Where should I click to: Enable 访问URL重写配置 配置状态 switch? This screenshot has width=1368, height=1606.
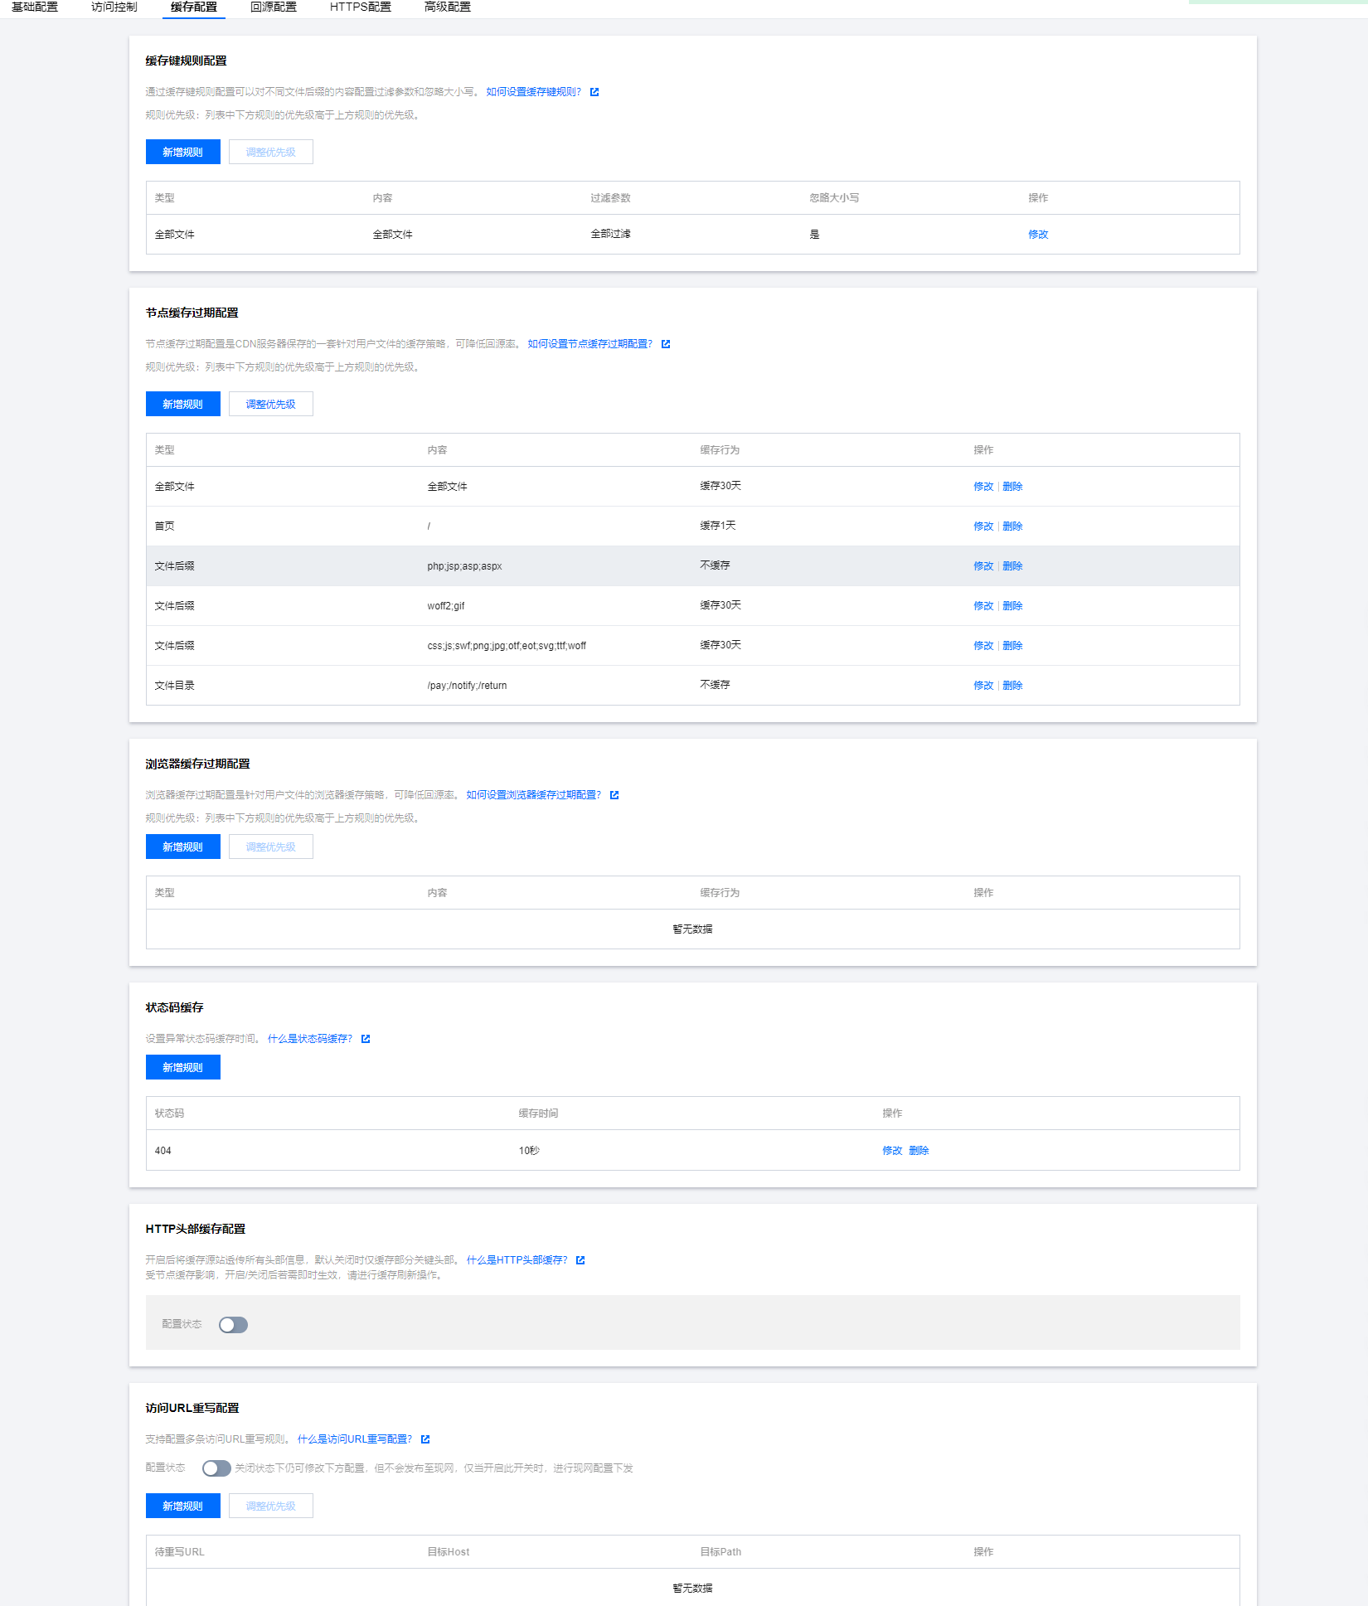click(216, 1468)
